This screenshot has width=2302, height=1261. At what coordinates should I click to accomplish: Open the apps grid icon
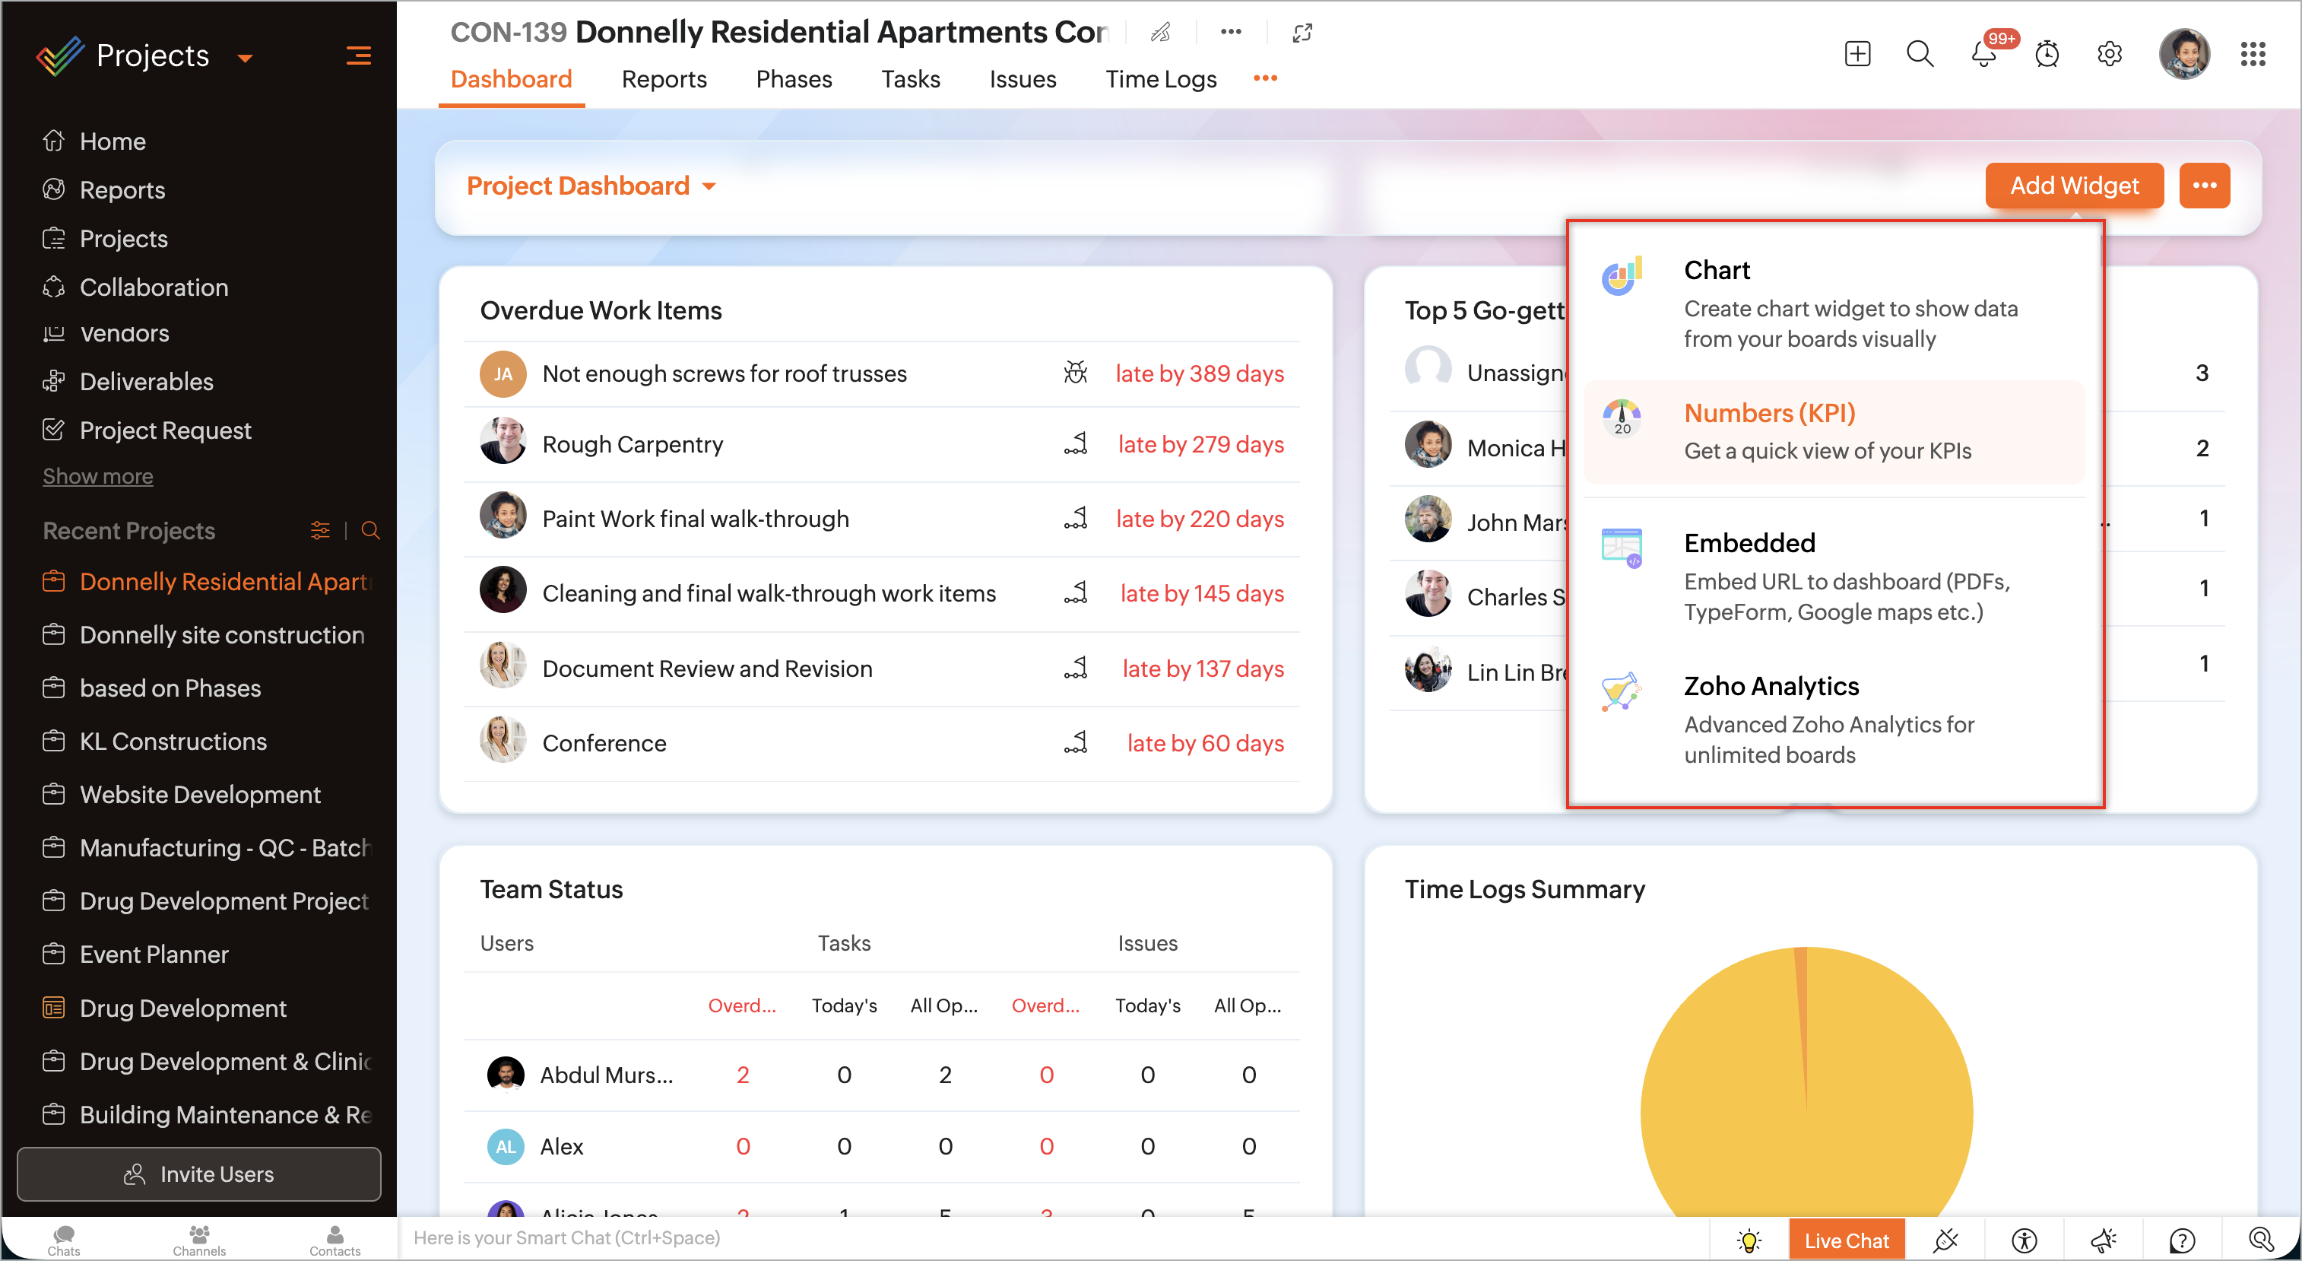(x=2252, y=55)
